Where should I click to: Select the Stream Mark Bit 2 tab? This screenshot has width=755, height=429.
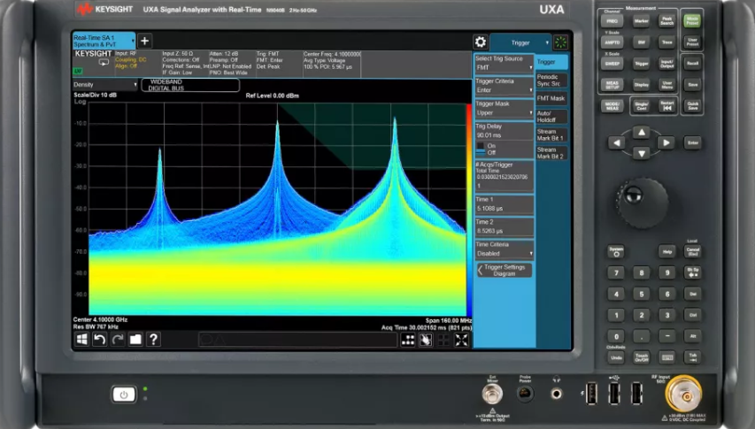[551, 153]
